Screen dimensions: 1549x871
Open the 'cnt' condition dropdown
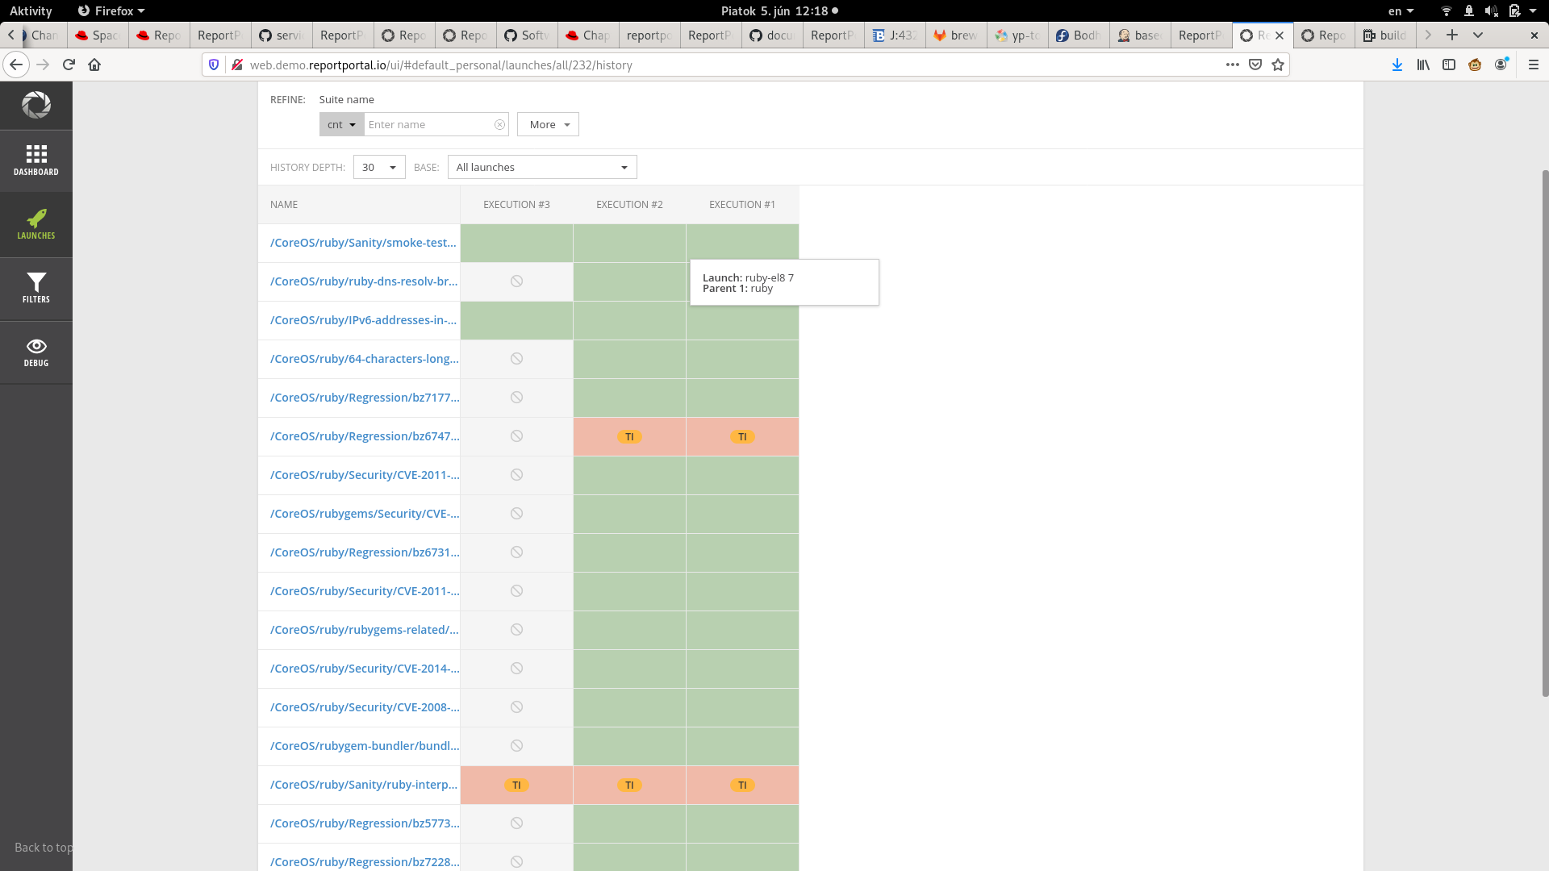pos(340,124)
